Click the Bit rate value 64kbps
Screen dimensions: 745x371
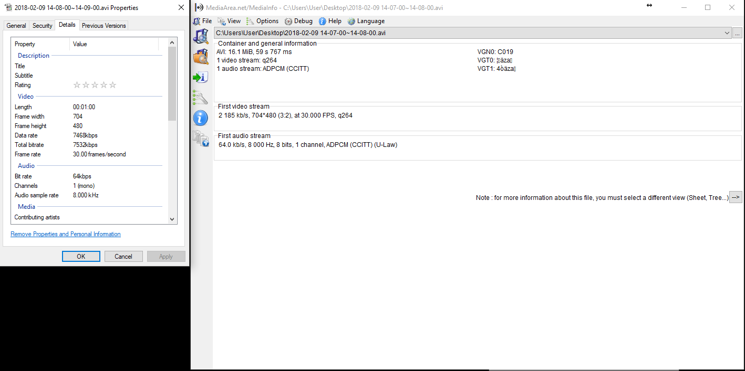click(82, 176)
